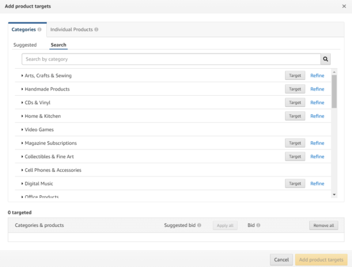Refine Home & Kitchen category
The image size is (352, 267).
pos(317,116)
